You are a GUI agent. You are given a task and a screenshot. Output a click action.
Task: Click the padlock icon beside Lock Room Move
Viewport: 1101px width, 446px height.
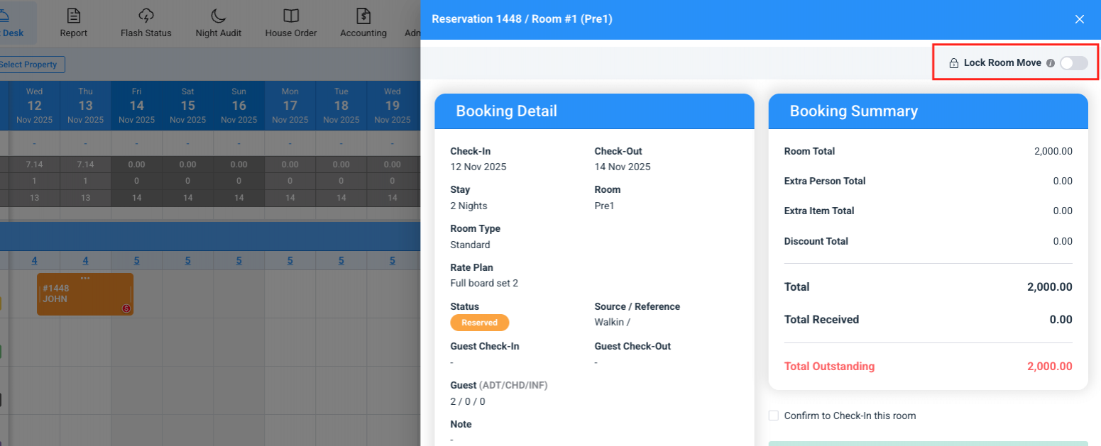pos(954,63)
